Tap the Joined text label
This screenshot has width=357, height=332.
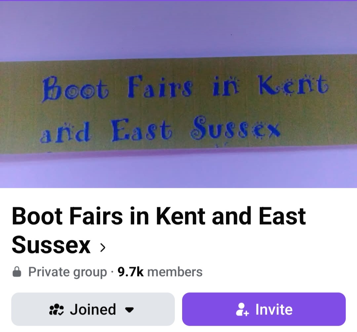click(93, 310)
